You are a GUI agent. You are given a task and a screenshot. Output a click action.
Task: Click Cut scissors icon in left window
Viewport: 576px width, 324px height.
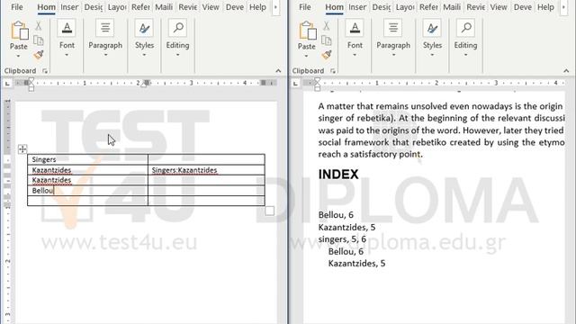pyautogui.click(x=38, y=26)
